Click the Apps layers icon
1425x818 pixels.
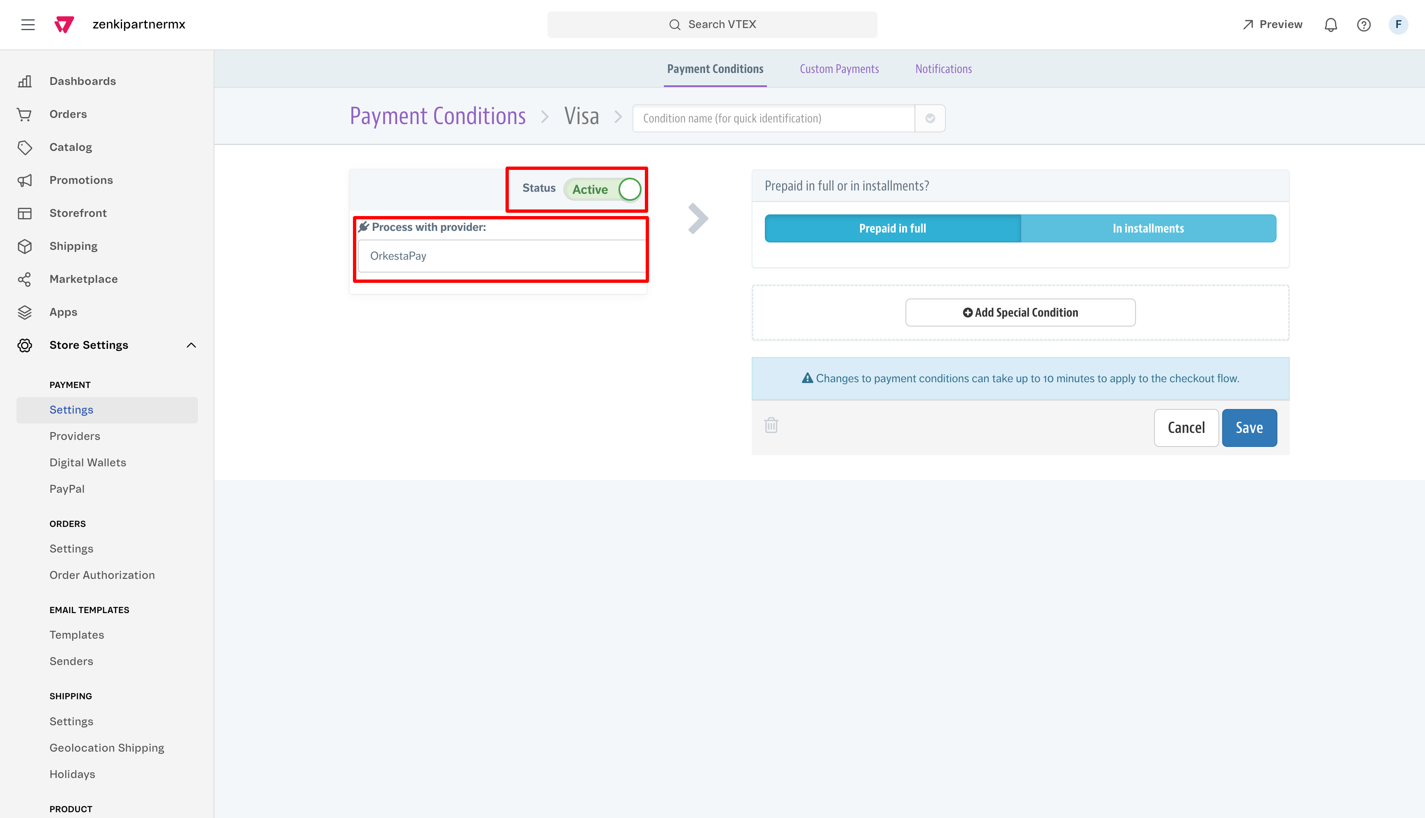pos(25,313)
